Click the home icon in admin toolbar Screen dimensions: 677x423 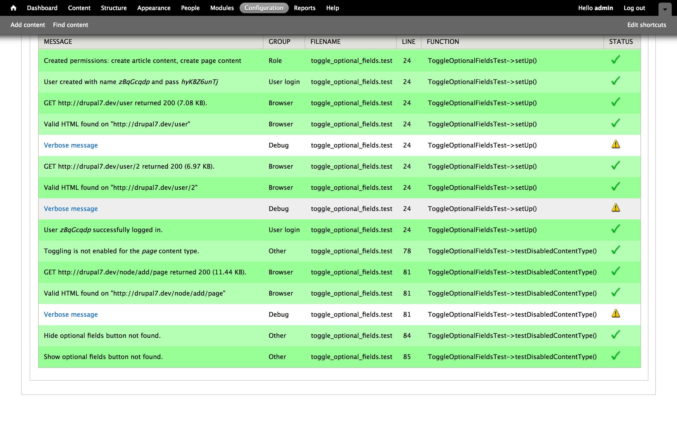click(x=13, y=8)
